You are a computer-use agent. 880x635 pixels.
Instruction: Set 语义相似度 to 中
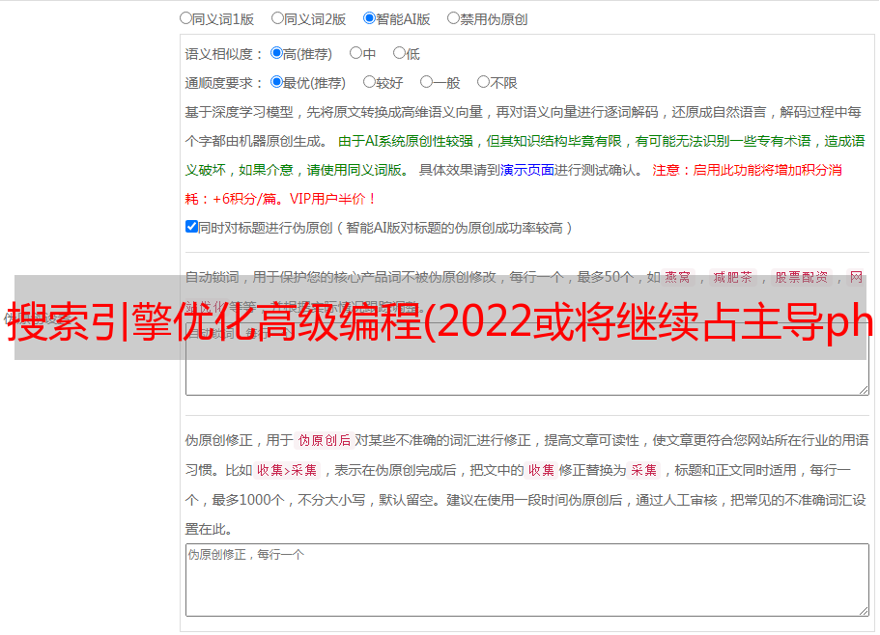click(355, 53)
